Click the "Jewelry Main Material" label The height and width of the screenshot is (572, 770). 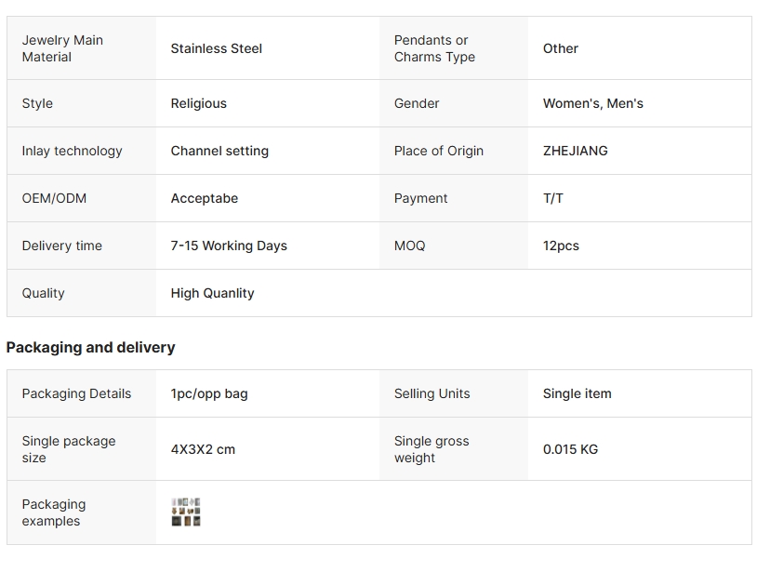[62, 48]
